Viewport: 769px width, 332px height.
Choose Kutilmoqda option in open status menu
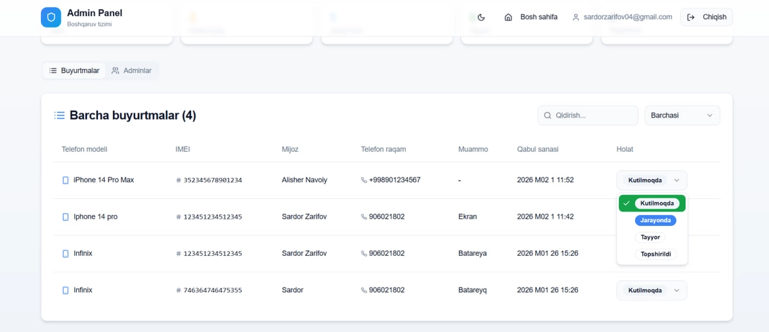click(652, 203)
